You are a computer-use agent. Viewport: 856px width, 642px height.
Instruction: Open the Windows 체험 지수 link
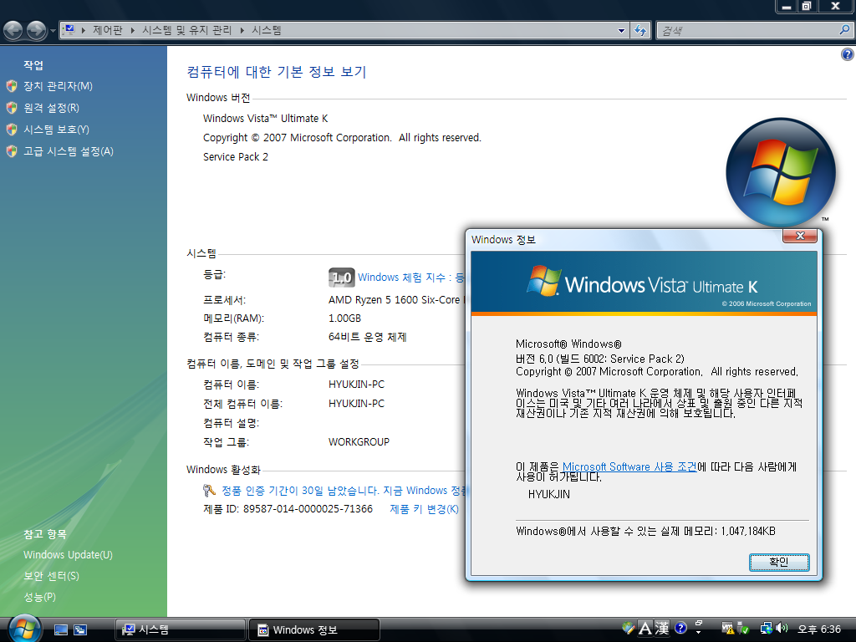pyautogui.click(x=411, y=278)
